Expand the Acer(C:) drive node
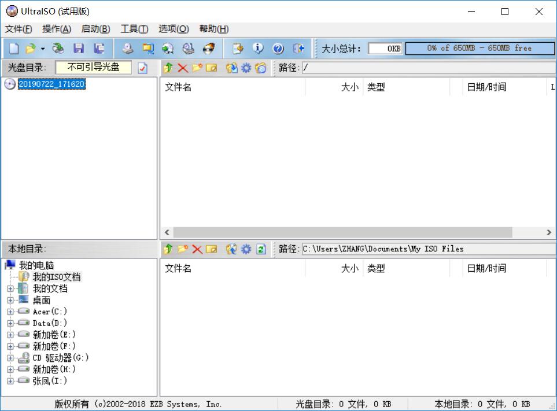This screenshot has height=411, width=557. [10, 312]
